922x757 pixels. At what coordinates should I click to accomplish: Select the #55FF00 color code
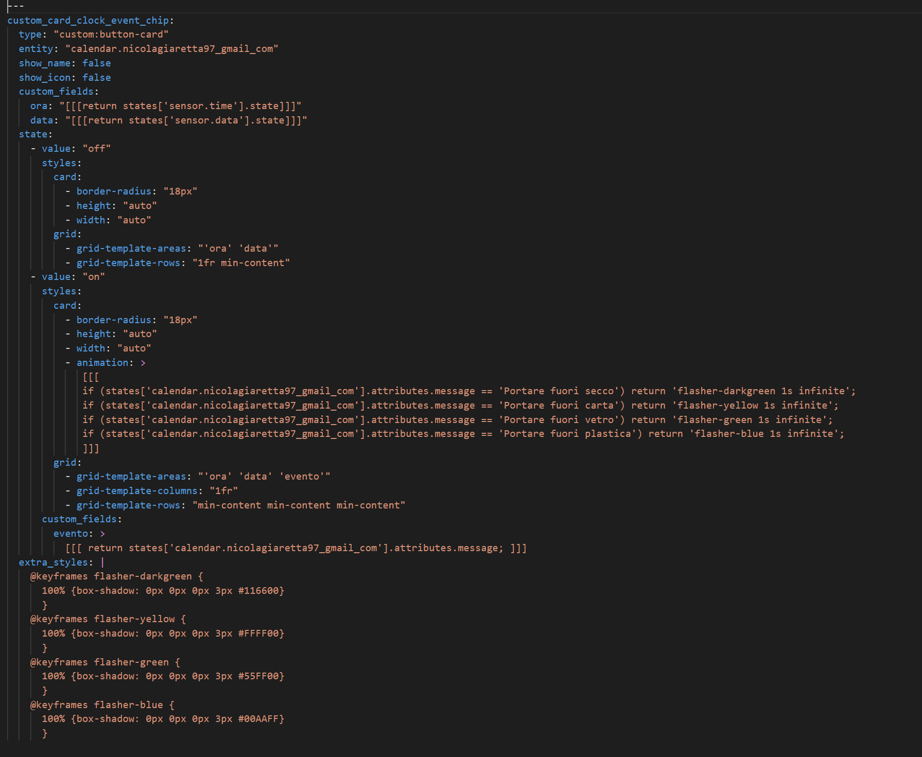coord(258,676)
